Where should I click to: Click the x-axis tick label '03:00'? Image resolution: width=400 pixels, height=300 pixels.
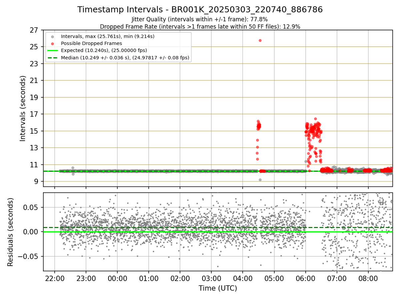[x=211, y=278]
